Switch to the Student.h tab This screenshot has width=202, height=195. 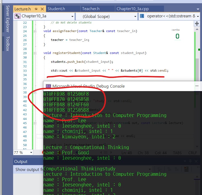(56, 9)
